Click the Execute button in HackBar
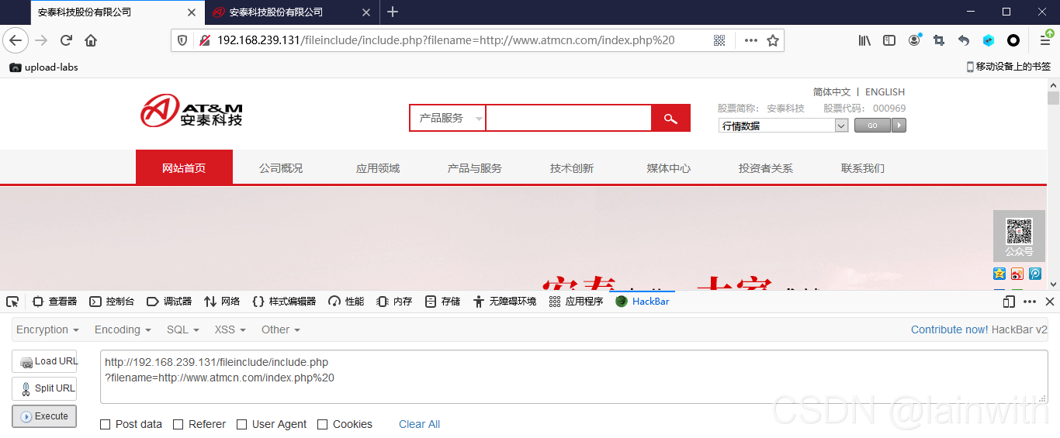The width and height of the screenshot is (1060, 438). pos(44,416)
